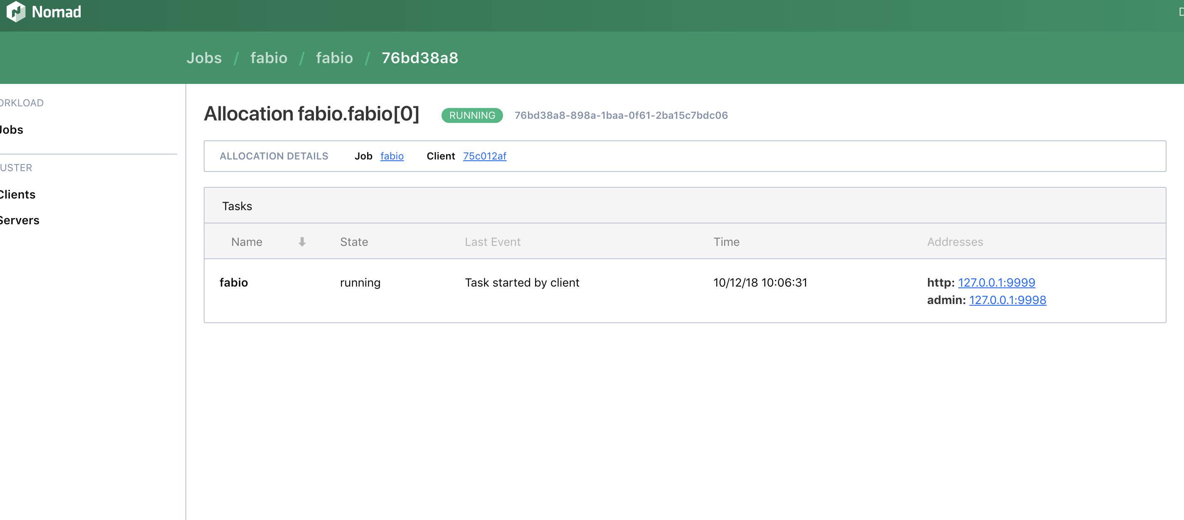Click the Addresses column header

[955, 242]
